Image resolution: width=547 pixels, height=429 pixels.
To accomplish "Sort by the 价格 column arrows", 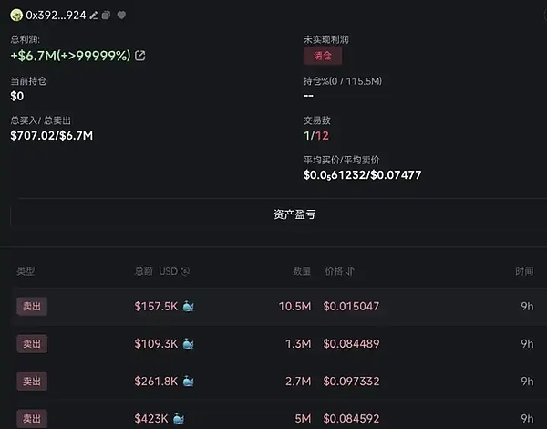I will click(350, 271).
